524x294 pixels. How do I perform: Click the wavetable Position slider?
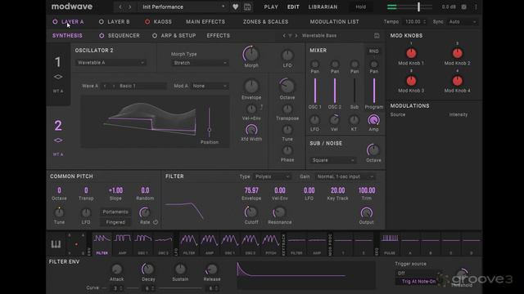210,122
